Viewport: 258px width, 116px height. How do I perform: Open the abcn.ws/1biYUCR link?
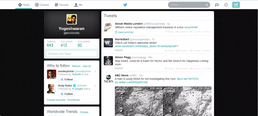188,79
